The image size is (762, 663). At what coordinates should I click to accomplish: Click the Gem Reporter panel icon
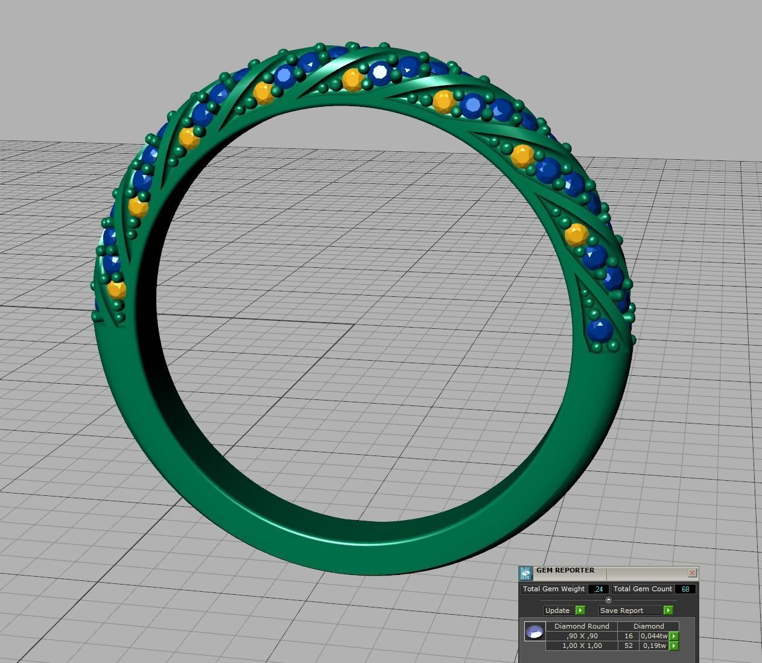pos(525,573)
